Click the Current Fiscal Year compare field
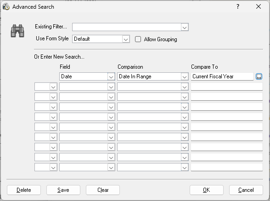This screenshot has width=270, height=201. coord(222,76)
